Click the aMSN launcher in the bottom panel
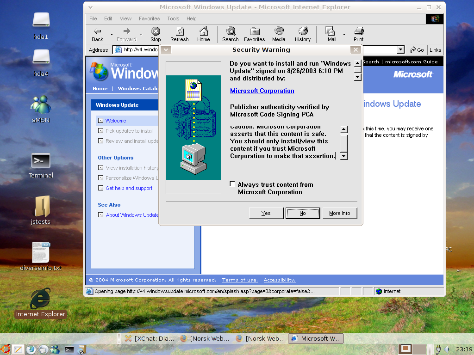Screen dimensions: 474x355 pos(55,349)
